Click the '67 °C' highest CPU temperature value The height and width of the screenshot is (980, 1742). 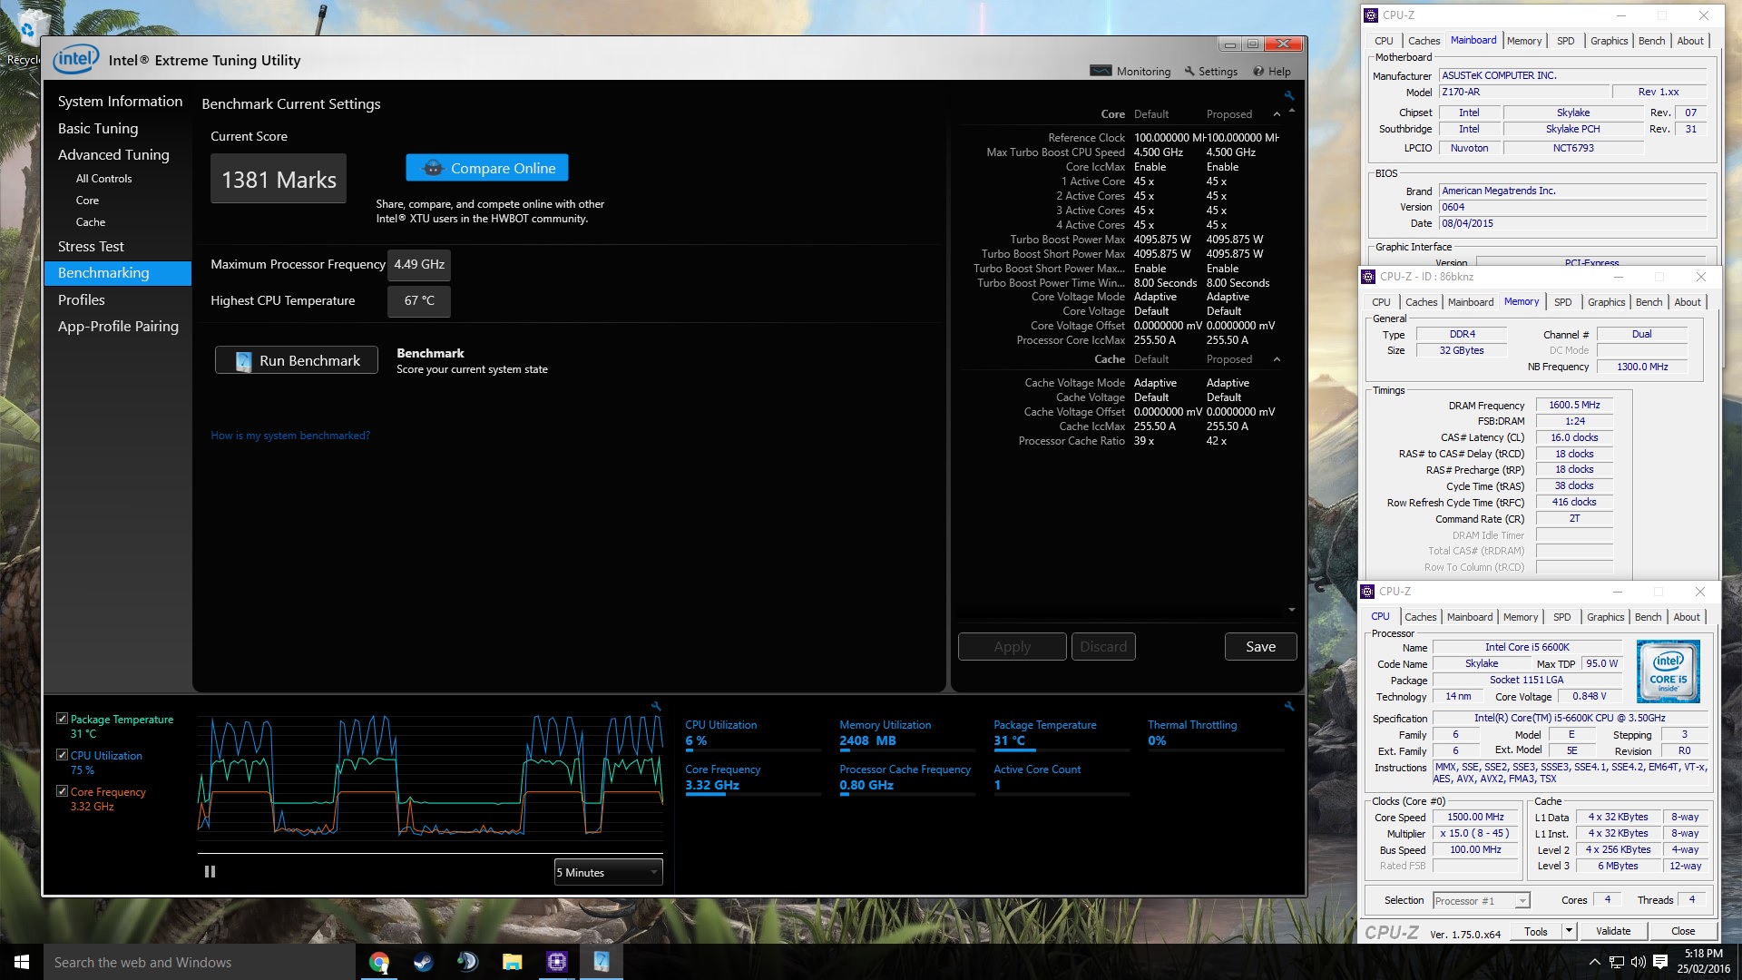click(419, 301)
